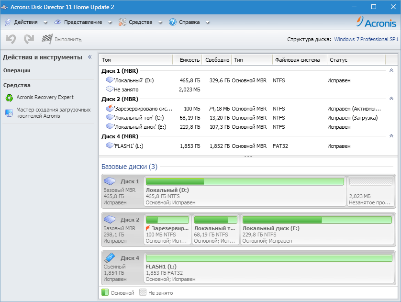The height and width of the screenshot is (302, 401).
Task: Open the Средства menu
Action: [x=140, y=22]
